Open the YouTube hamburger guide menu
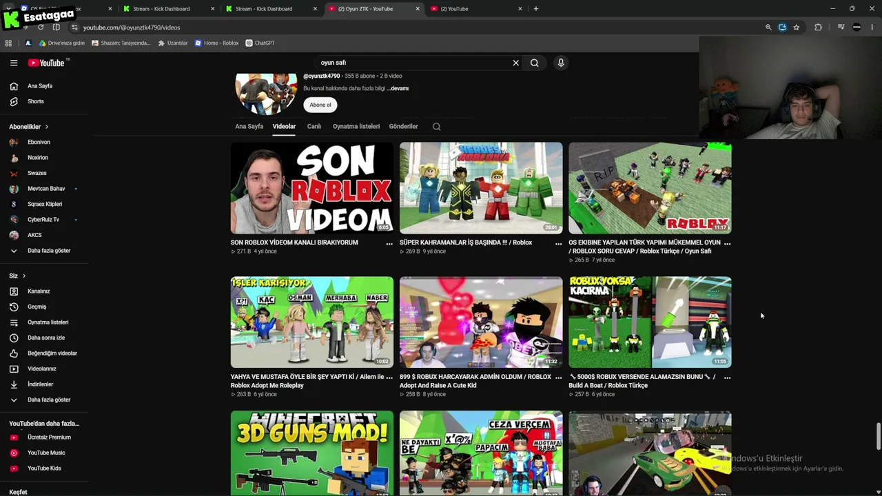 14,63
